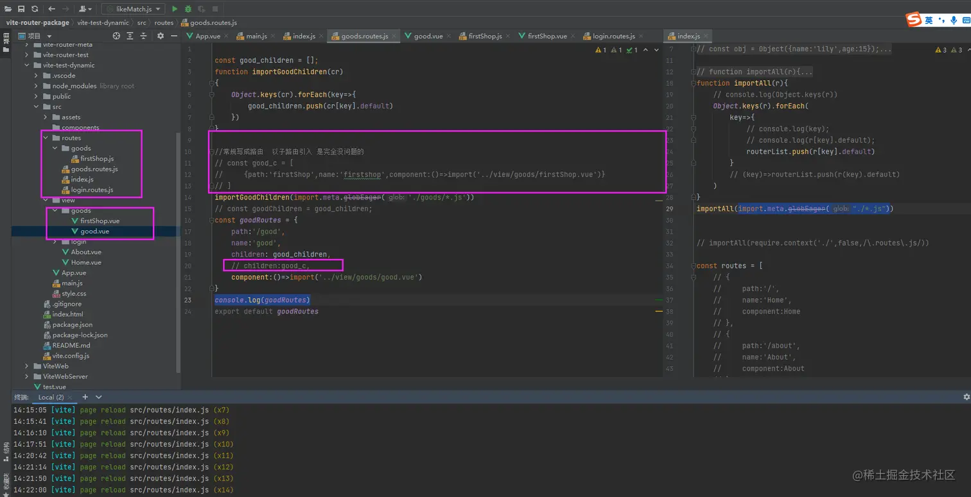Click the green Run button
Viewport: 971px width, 497px height.
tap(175, 9)
